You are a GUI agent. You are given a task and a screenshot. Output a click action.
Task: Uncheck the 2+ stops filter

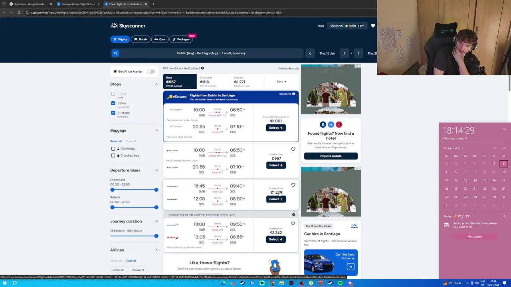[x=113, y=113]
